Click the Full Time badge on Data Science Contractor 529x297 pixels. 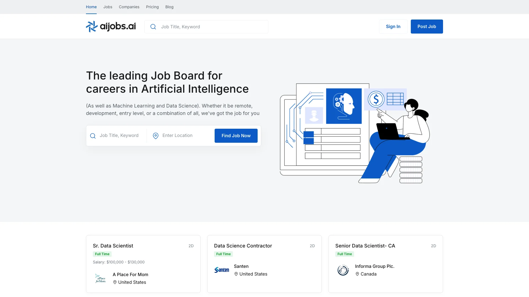[x=223, y=254]
